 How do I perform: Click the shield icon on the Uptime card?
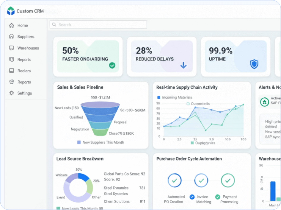(254, 63)
